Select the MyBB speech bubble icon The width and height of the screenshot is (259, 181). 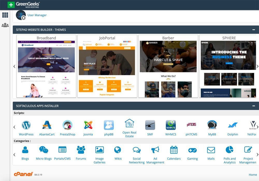click(212, 125)
